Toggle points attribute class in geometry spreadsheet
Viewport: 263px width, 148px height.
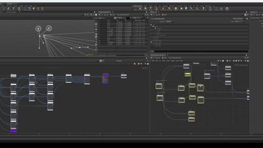pos(115,18)
